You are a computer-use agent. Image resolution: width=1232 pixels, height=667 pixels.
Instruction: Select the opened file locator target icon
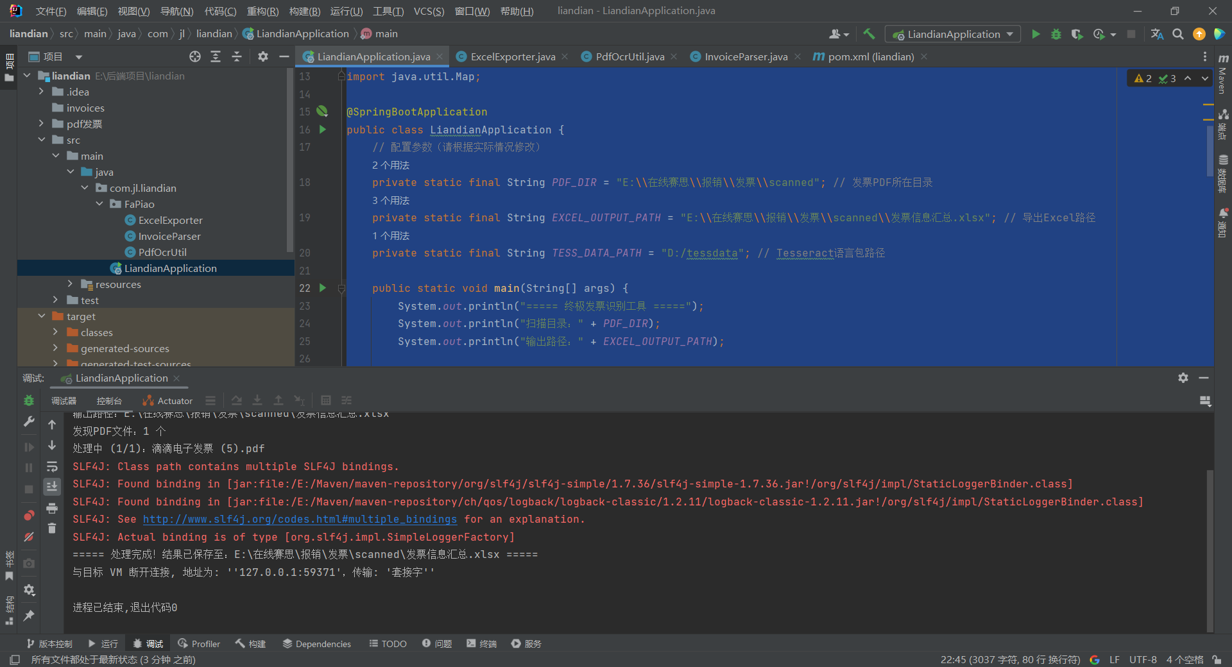coord(195,56)
